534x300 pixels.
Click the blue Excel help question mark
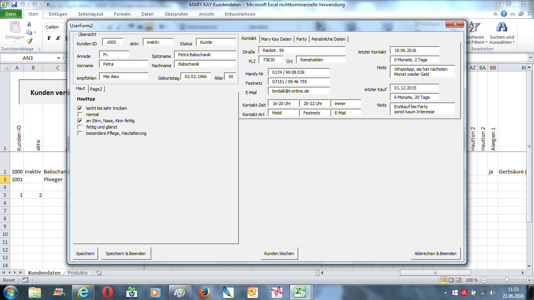[504, 14]
